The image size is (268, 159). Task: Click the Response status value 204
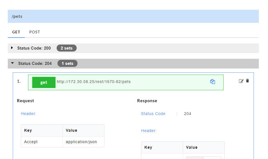[x=187, y=114]
